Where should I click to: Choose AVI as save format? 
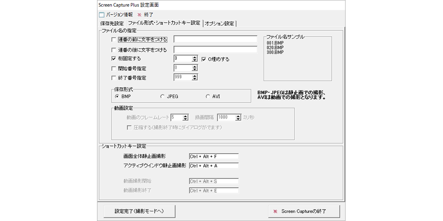click(208, 96)
